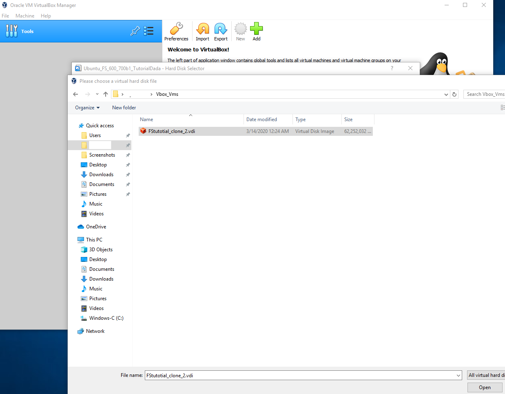Select the FStutotial_clone_2.vdi file
Image resolution: width=505 pixels, height=394 pixels.
172,131
